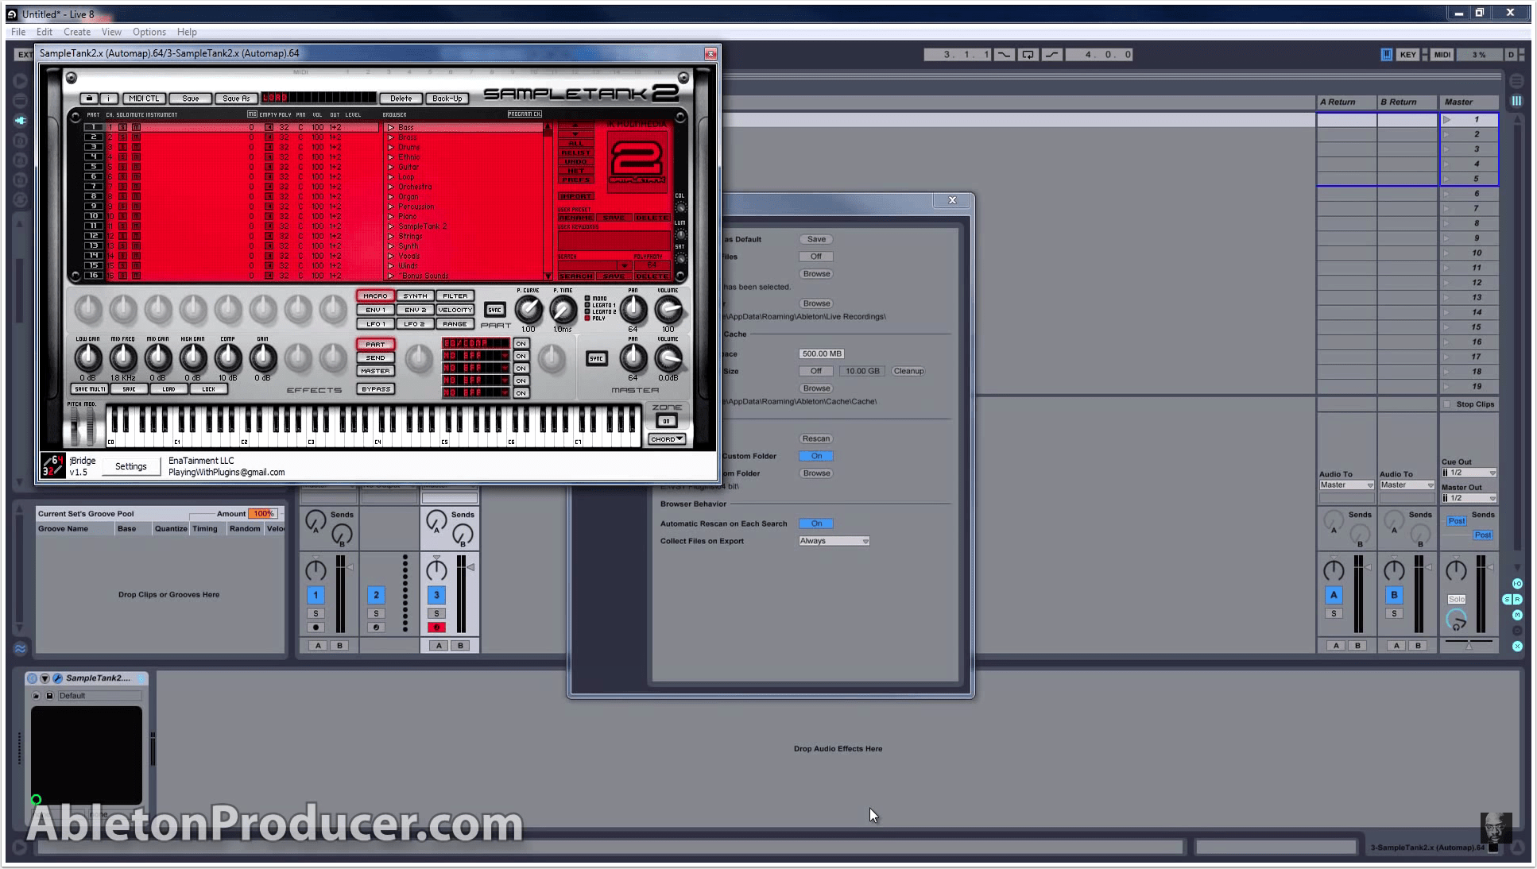Toggle computer MIDI keyboard icon
The image size is (1537, 869).
(1386, 55)
